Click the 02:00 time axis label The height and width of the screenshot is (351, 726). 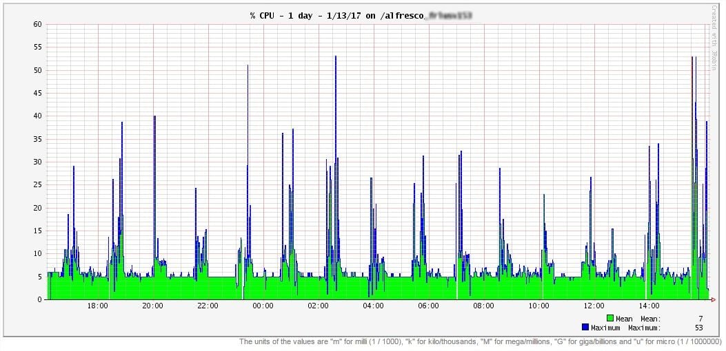[318, 306]
